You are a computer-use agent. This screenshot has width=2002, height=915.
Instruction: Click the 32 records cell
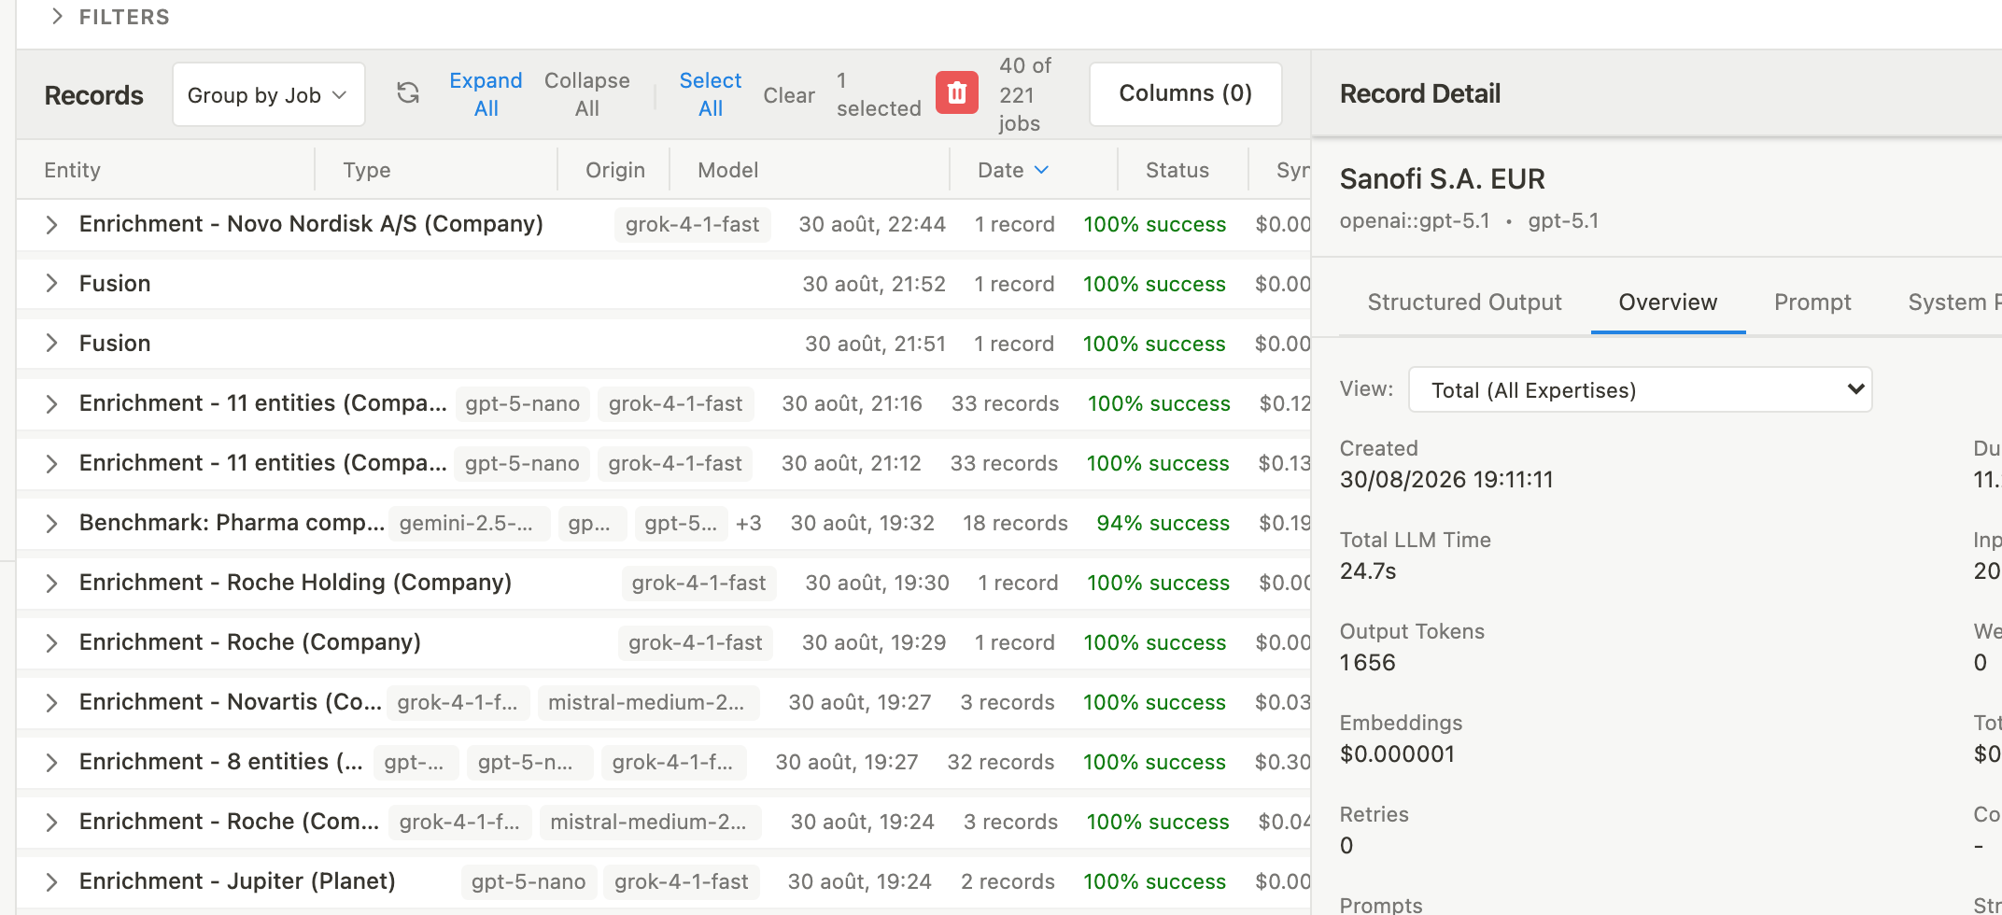[x=1001, y=762]
